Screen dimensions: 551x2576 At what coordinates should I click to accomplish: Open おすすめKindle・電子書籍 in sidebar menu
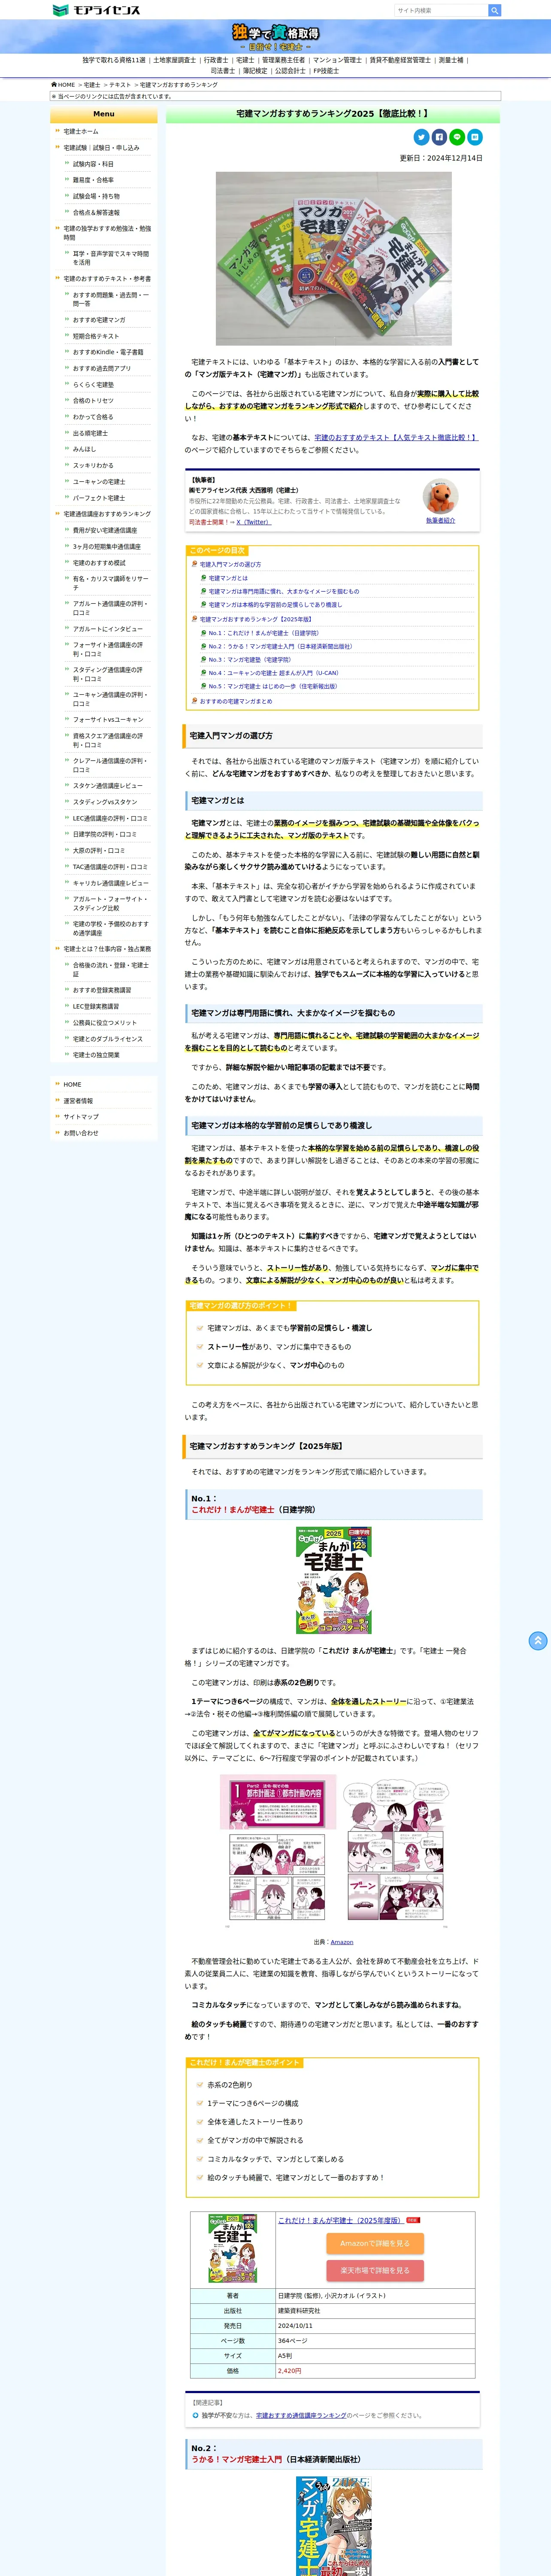point(108,352)
